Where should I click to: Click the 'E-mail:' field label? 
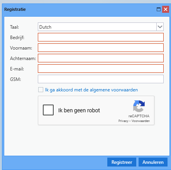(x=17, y=69)
